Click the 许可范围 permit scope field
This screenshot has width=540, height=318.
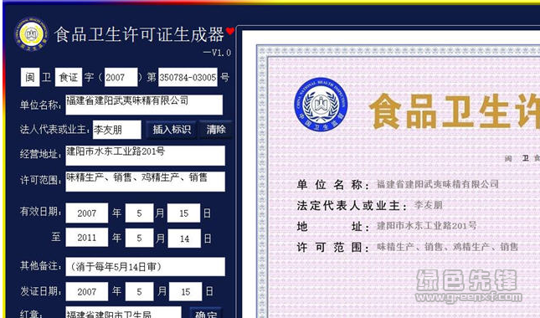(x=146, y=182)
